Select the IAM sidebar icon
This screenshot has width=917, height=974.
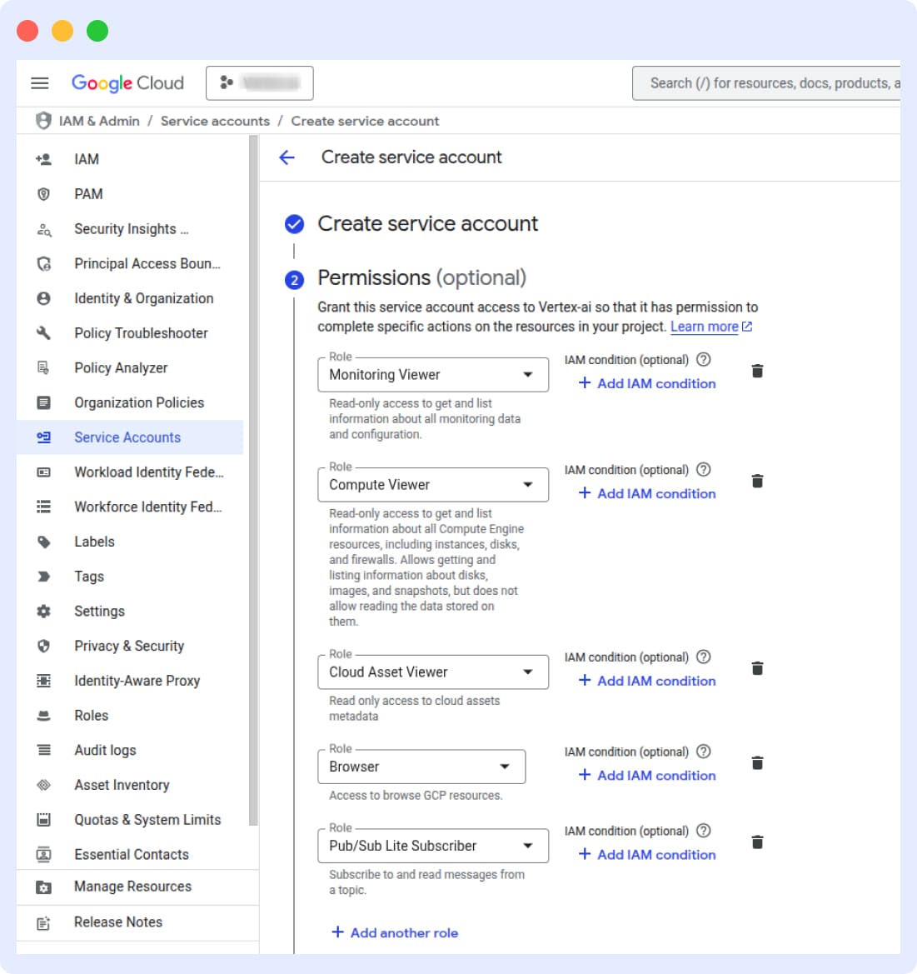coord(42,159)
